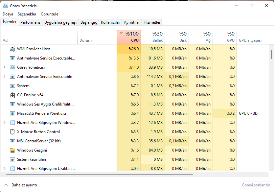The width and height of the screenshot is (274, 192).
Task: Collapse details with Daha az ayrıntı chevron
Action: coord(6,185)
